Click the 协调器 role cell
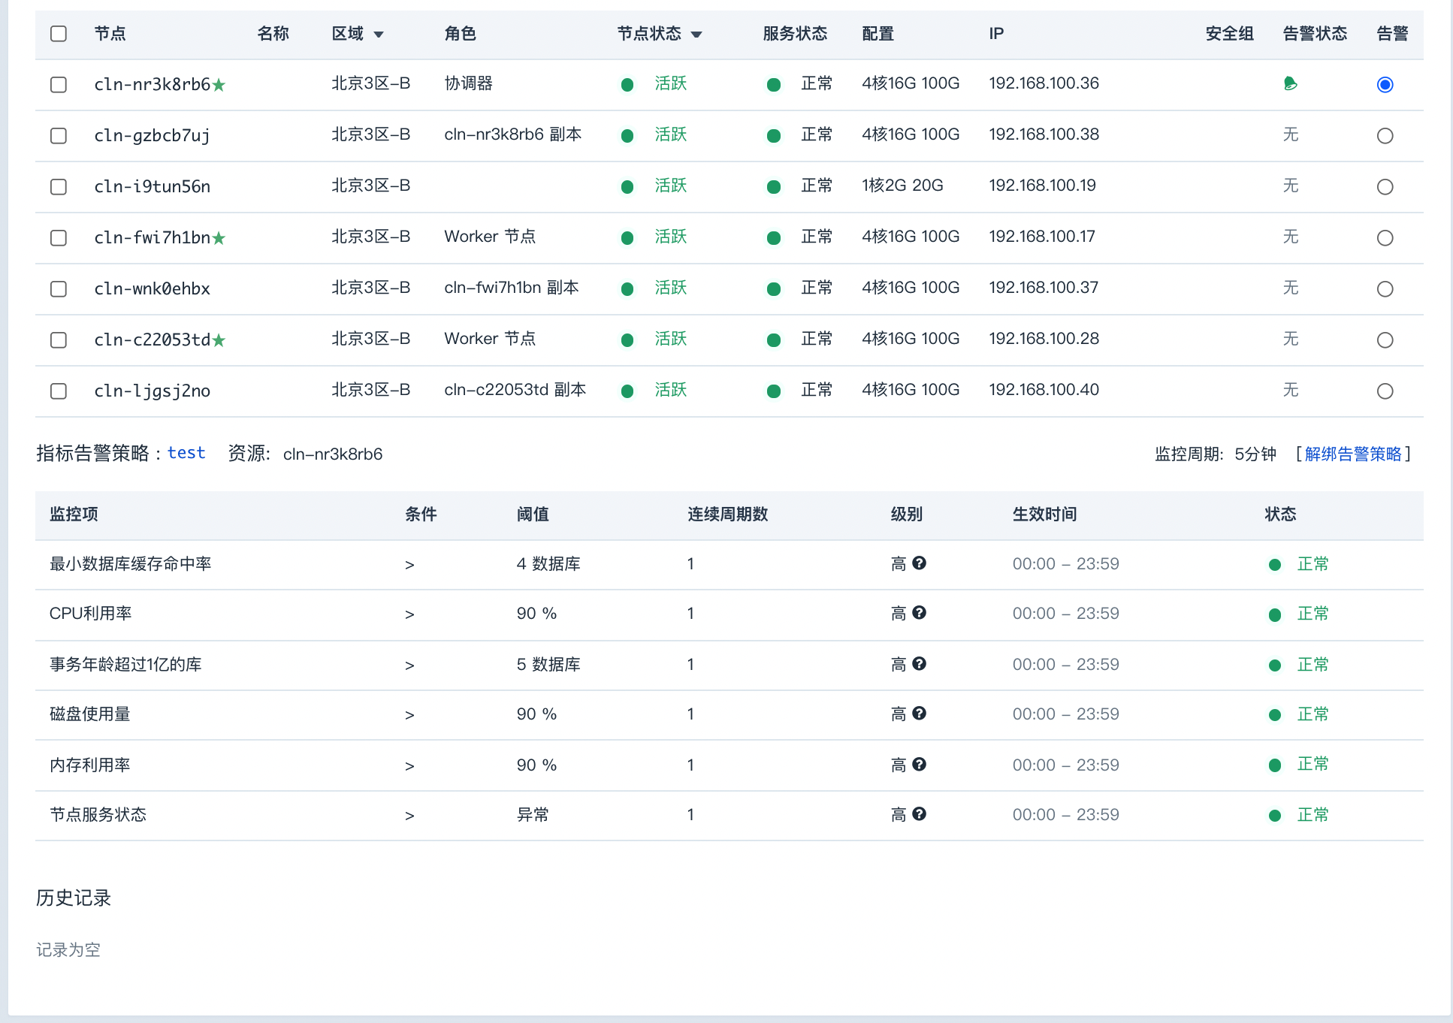The height and width of the screenshot is (1023, 1453). [x=468, y=83]
